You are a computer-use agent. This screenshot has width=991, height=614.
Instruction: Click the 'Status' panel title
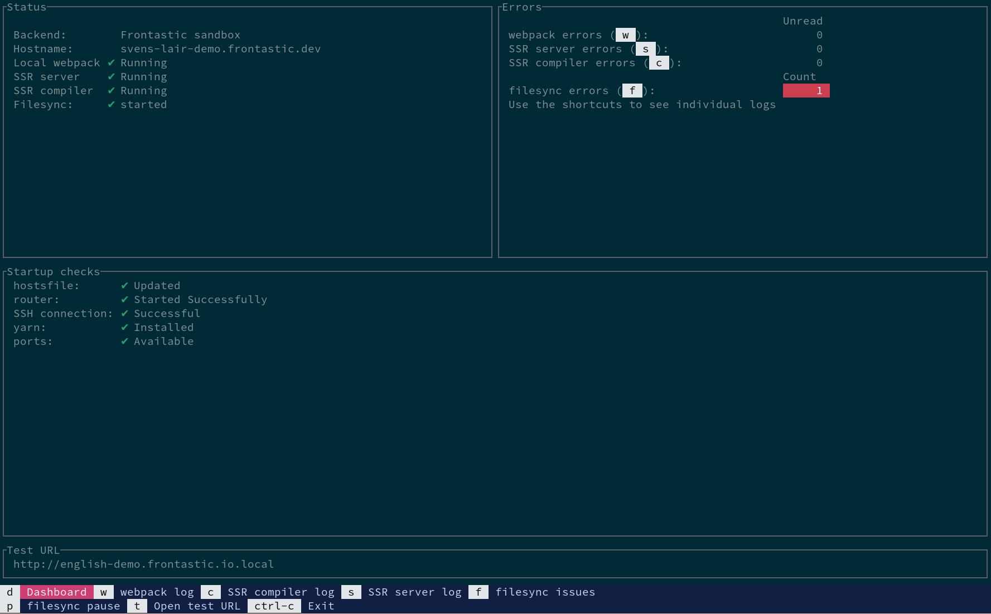click(27, 7)
